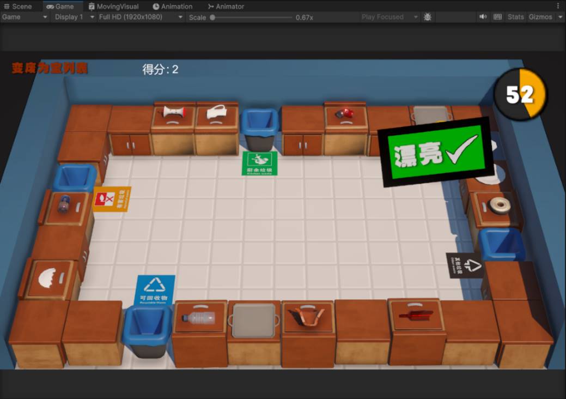Switch to the Animator tab

coord(226,6)
